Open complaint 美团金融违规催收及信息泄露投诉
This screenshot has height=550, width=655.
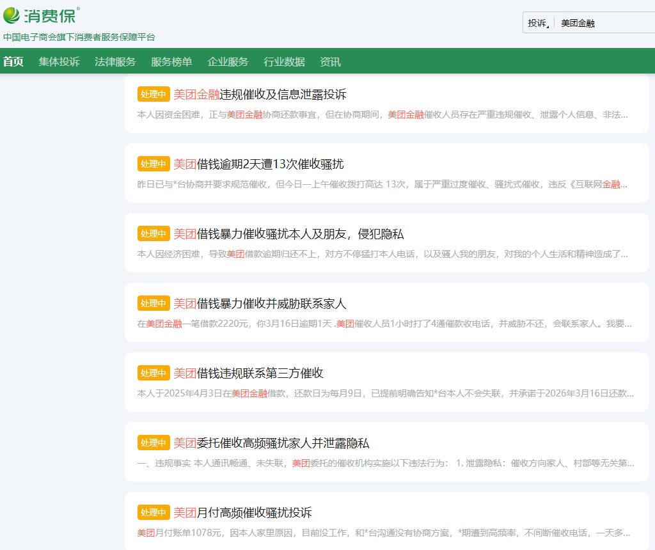tap(260, 95)
